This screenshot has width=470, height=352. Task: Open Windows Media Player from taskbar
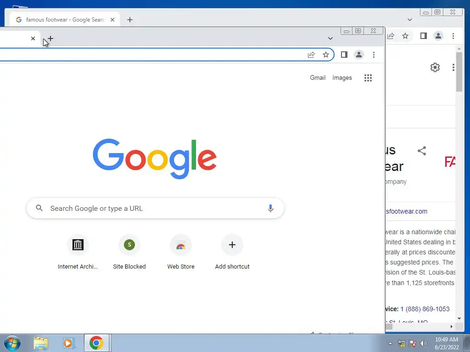coord(68,343)
